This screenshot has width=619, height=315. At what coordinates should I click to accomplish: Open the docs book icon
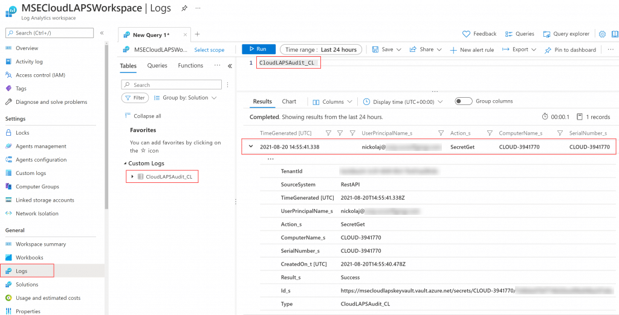click(x=615, y=34)
